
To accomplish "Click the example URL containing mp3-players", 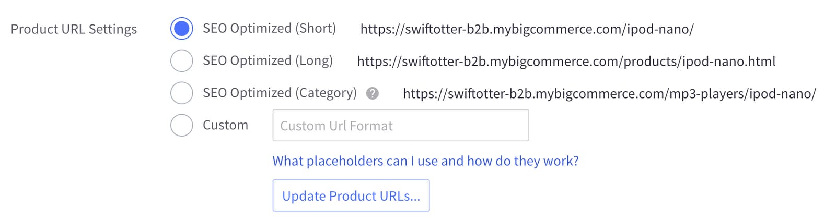I will pyautogui.click(x=609, y=94).
